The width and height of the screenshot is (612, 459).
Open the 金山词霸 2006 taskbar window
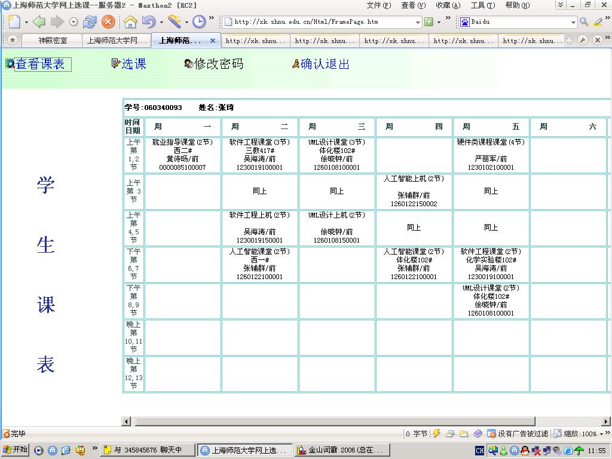tap(342, 451)
